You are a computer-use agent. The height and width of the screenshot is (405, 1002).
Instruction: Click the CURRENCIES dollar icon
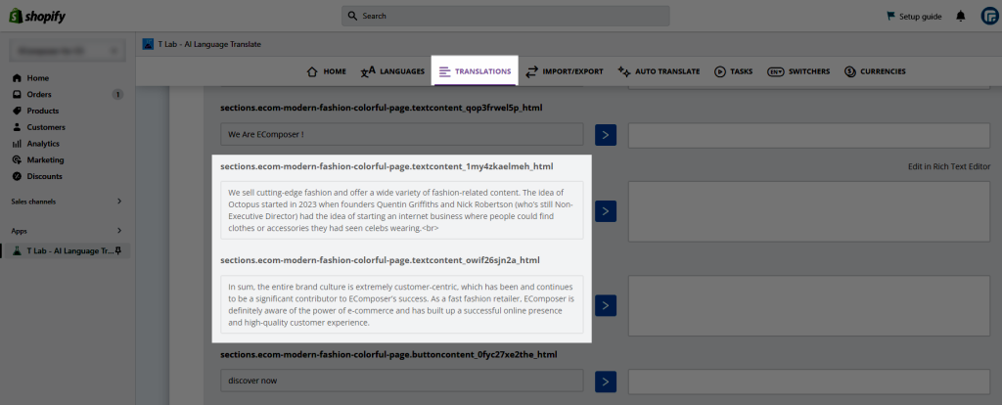[850, 71]
